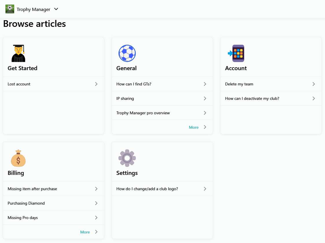
Task: Open the Get Started category heading
Action: pos(22,68)
